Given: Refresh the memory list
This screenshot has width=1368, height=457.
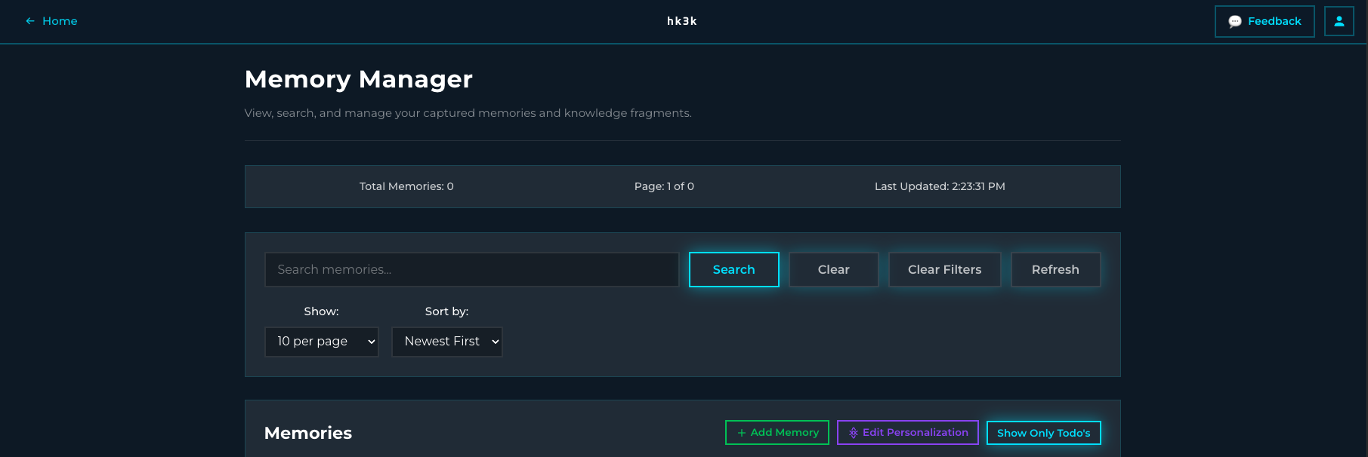Looking at the screenshot, I should (1055, 269).
